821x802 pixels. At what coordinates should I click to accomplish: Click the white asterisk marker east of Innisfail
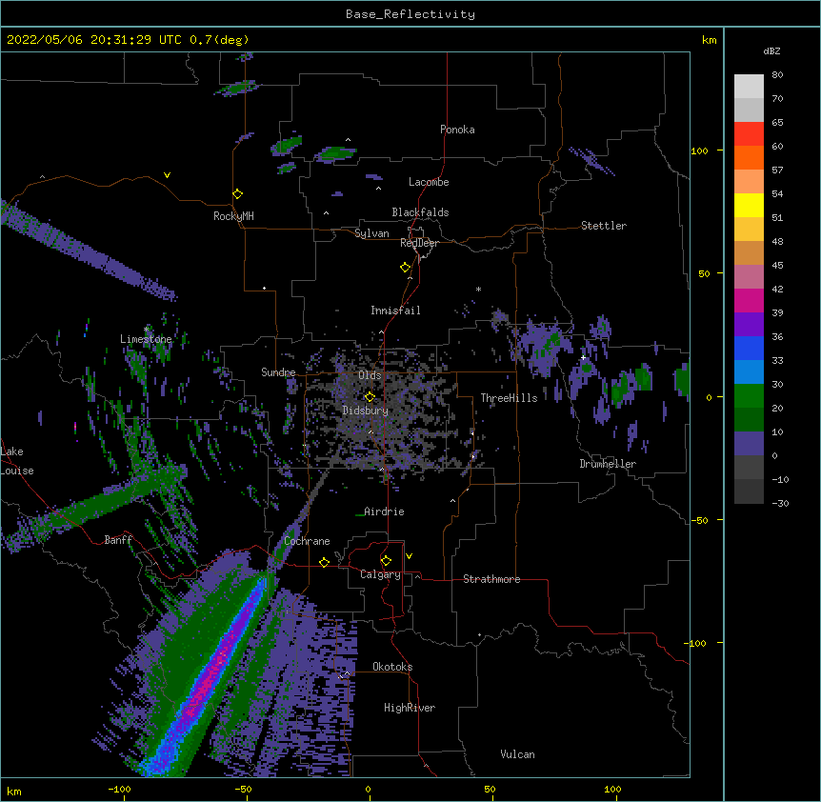pos(478,289)
